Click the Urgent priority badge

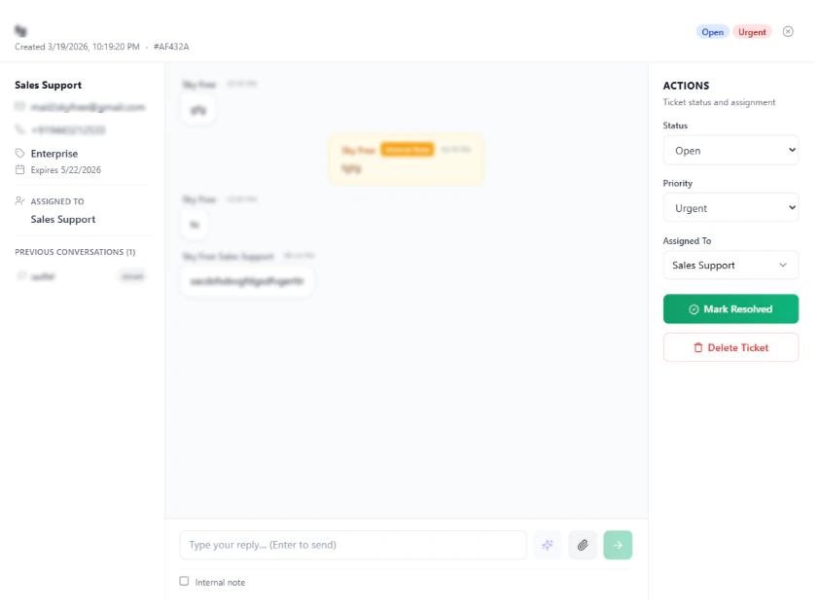(x=752, y=32)
